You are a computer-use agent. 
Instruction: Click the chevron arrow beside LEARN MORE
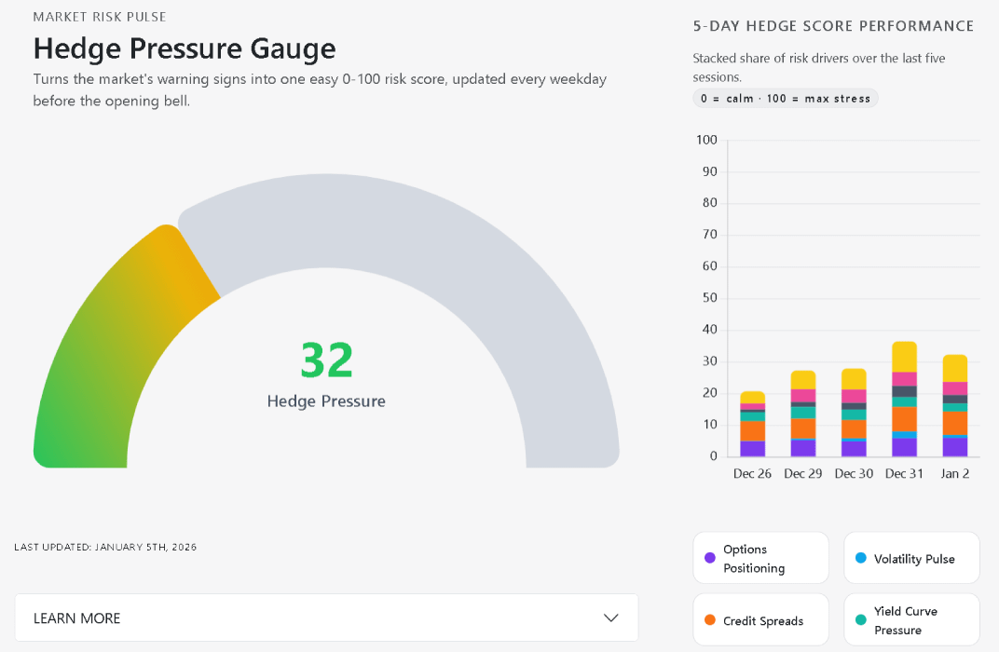point(611,618)
